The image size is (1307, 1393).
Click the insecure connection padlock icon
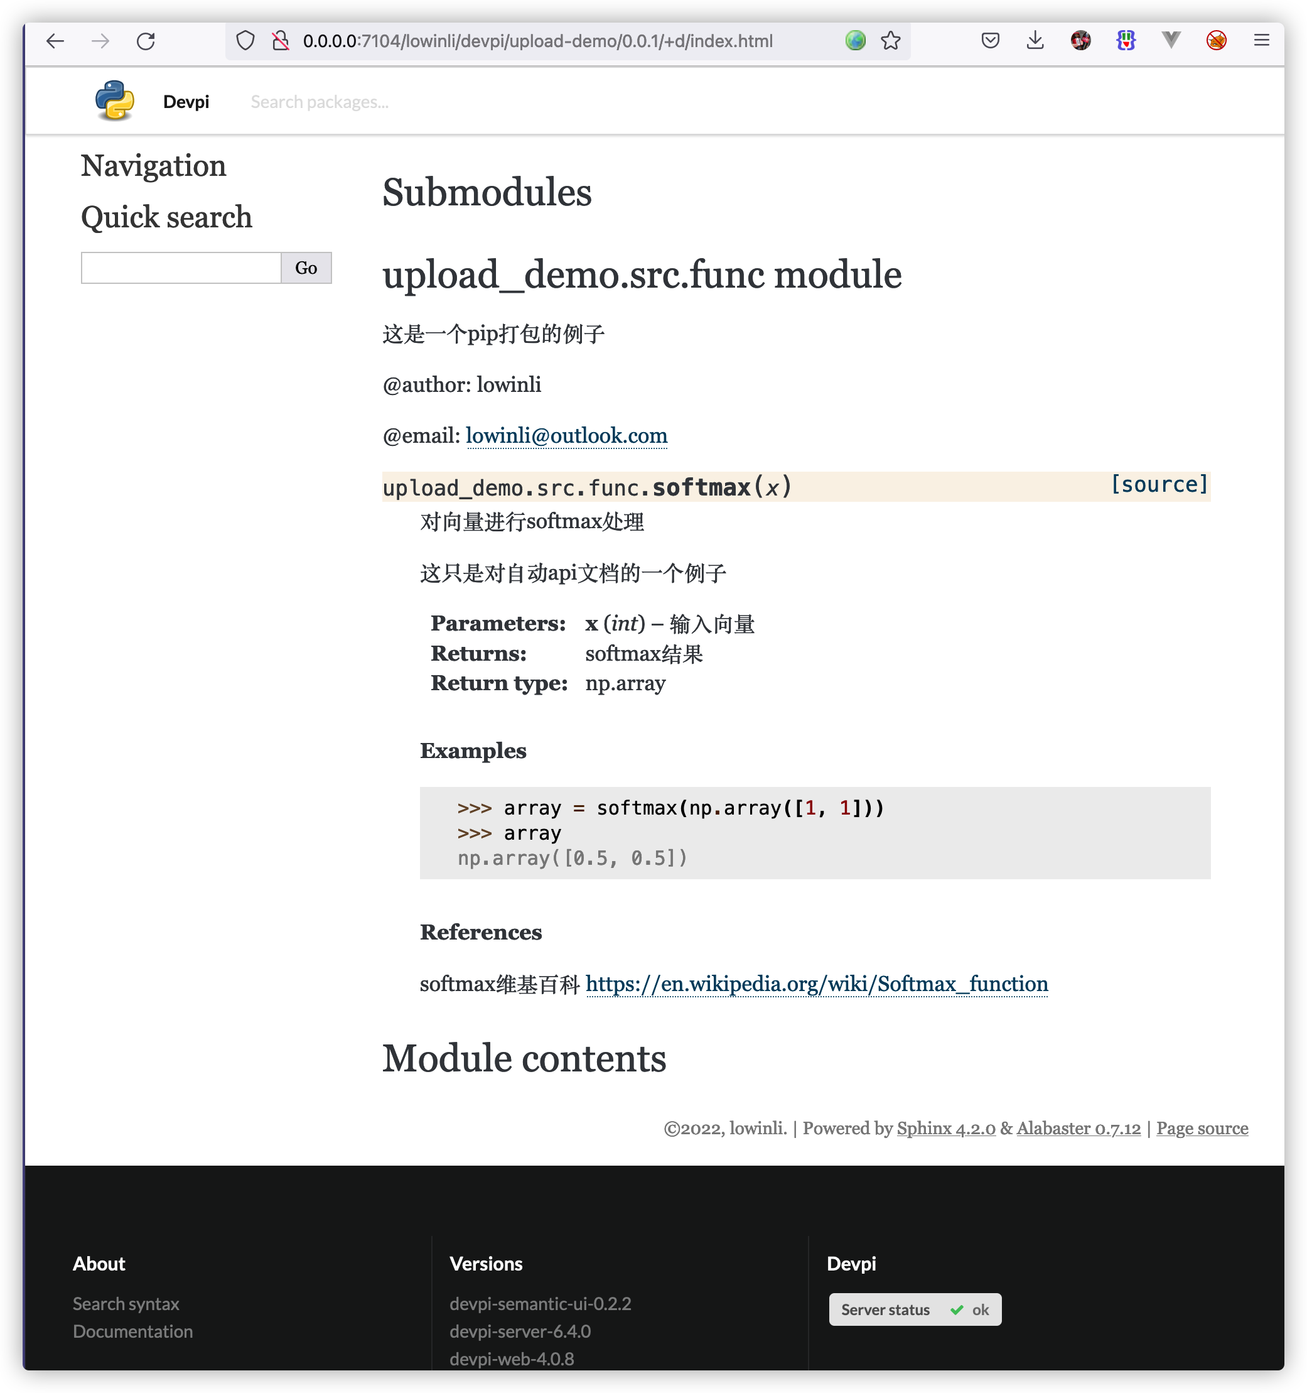point(280,41)
